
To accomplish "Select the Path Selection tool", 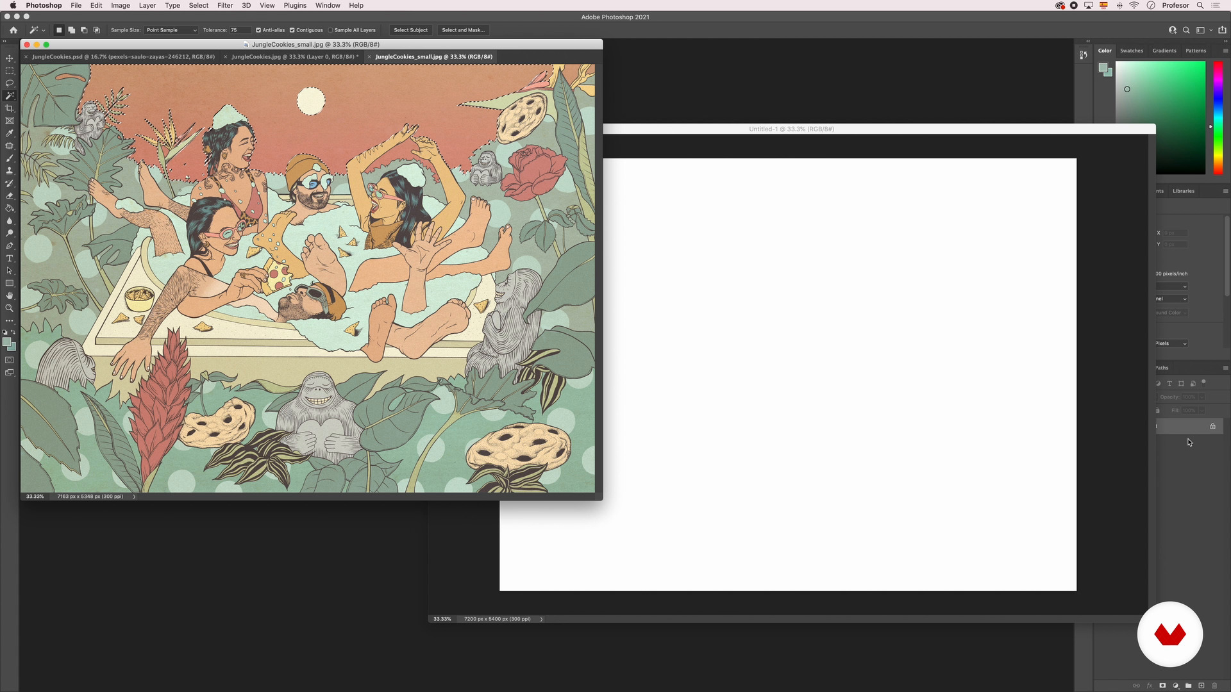I will click(x=10, y=271).
